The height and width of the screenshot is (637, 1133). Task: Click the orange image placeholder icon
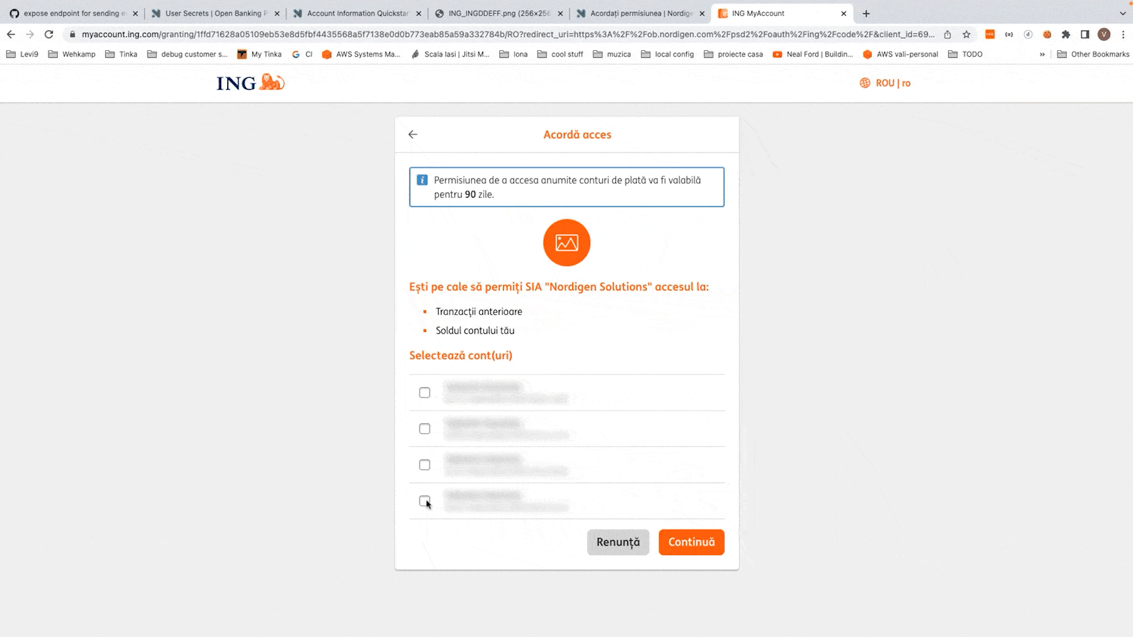(x=566, y=243)
